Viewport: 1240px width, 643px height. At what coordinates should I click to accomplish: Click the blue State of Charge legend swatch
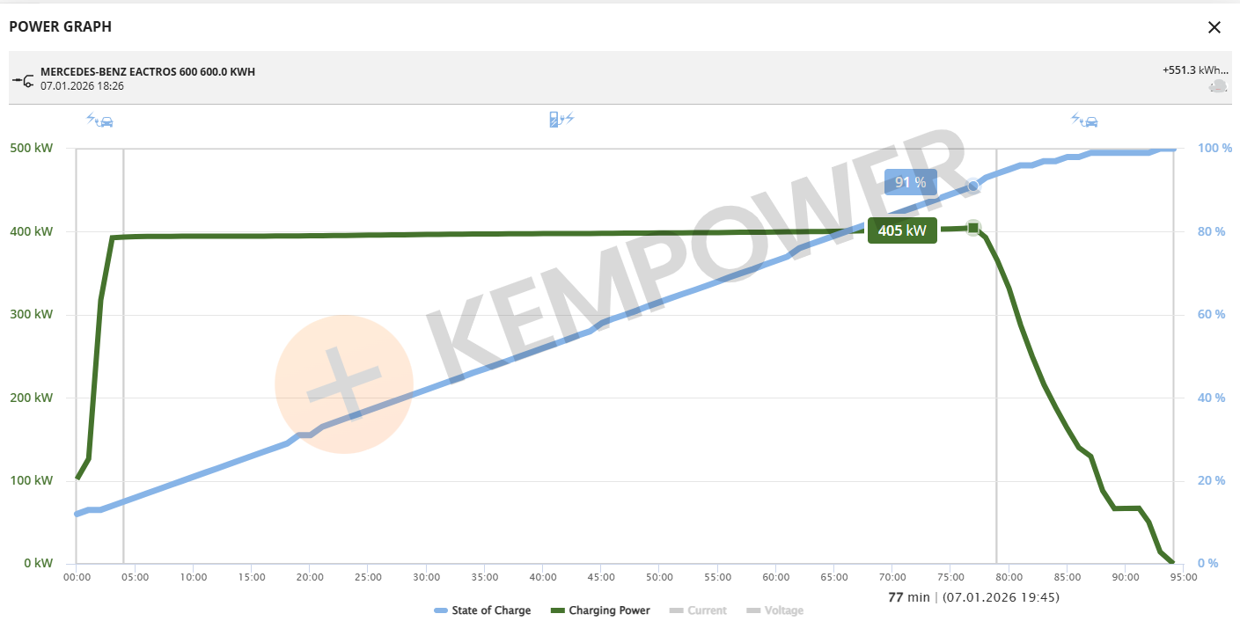click(x=440, y=610)
